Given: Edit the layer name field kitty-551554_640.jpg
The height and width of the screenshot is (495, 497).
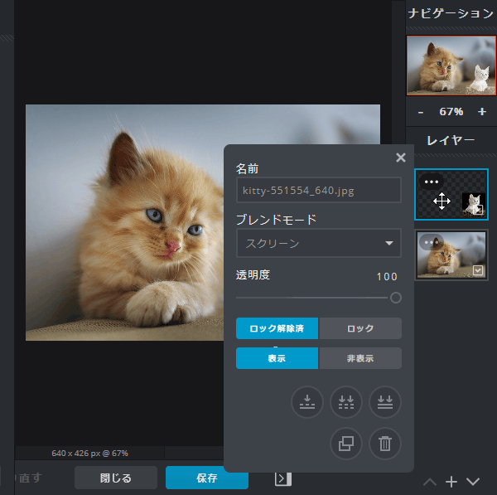Looking at the screenshot, I should (x=319, y=190).
